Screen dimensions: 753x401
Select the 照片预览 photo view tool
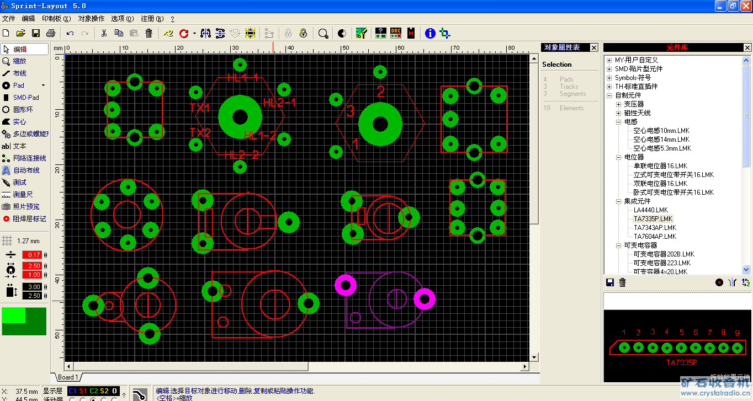click(25, 207)
